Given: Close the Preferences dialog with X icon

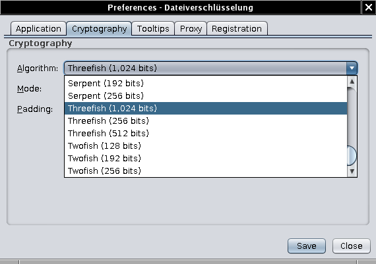Looking at the screenshot, I should tap(369, 7).
